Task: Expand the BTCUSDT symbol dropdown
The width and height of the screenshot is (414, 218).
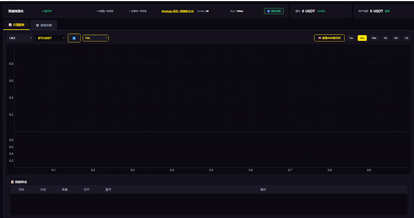Action: (x=50, y=38)
